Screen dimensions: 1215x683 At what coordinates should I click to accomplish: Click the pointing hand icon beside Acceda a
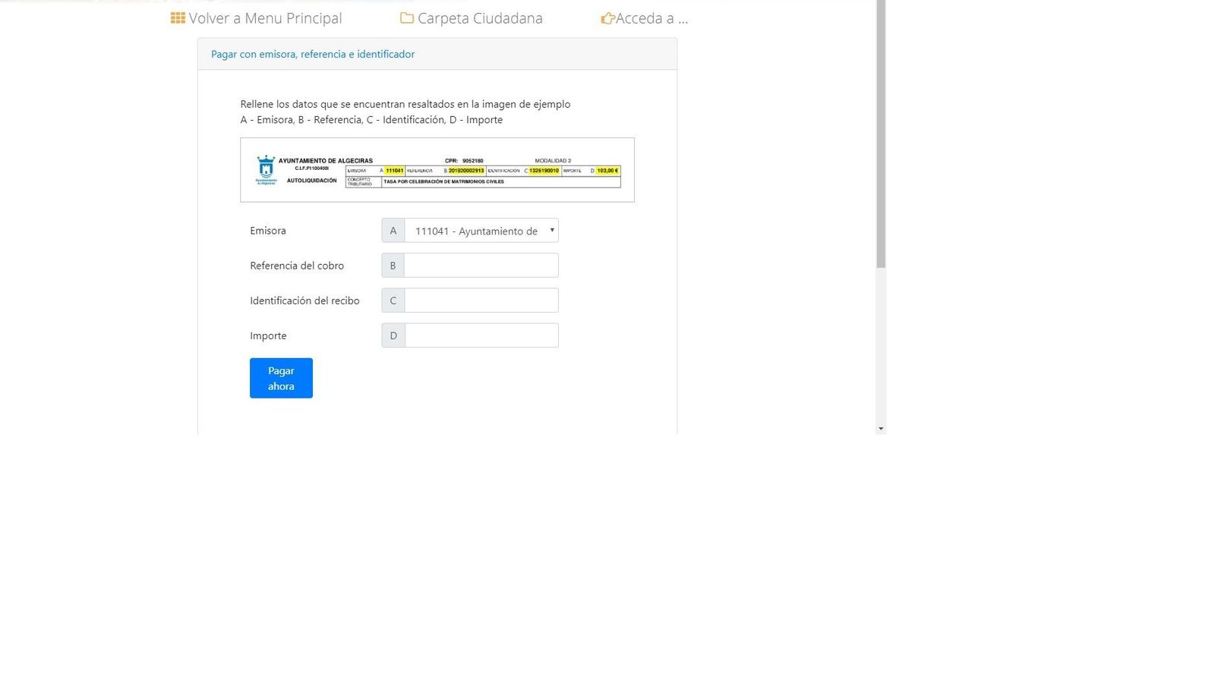(x=607, y=18)
